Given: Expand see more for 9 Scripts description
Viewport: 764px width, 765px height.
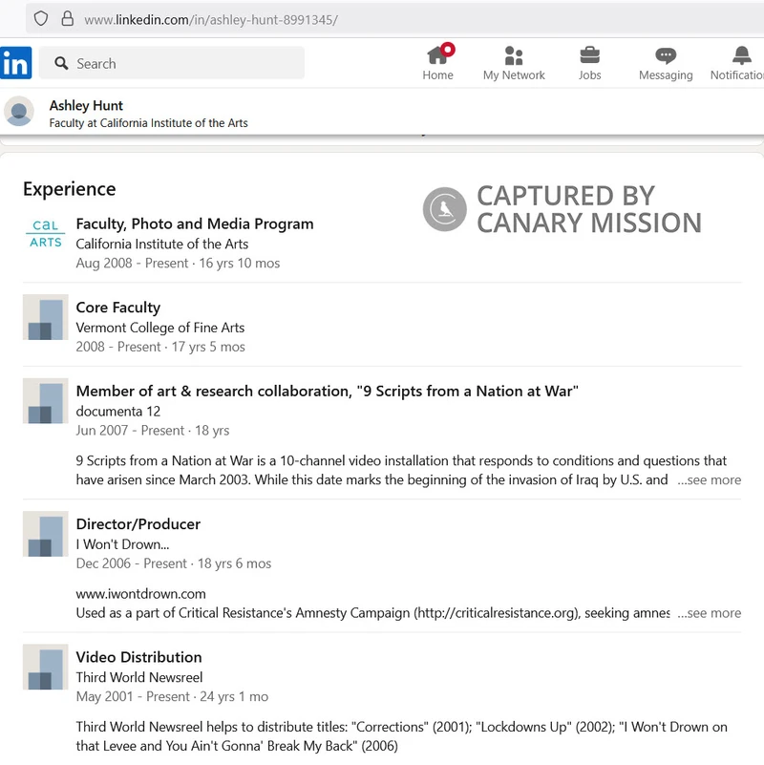Looking at the screenshot, I should click(x=709, y=480).
